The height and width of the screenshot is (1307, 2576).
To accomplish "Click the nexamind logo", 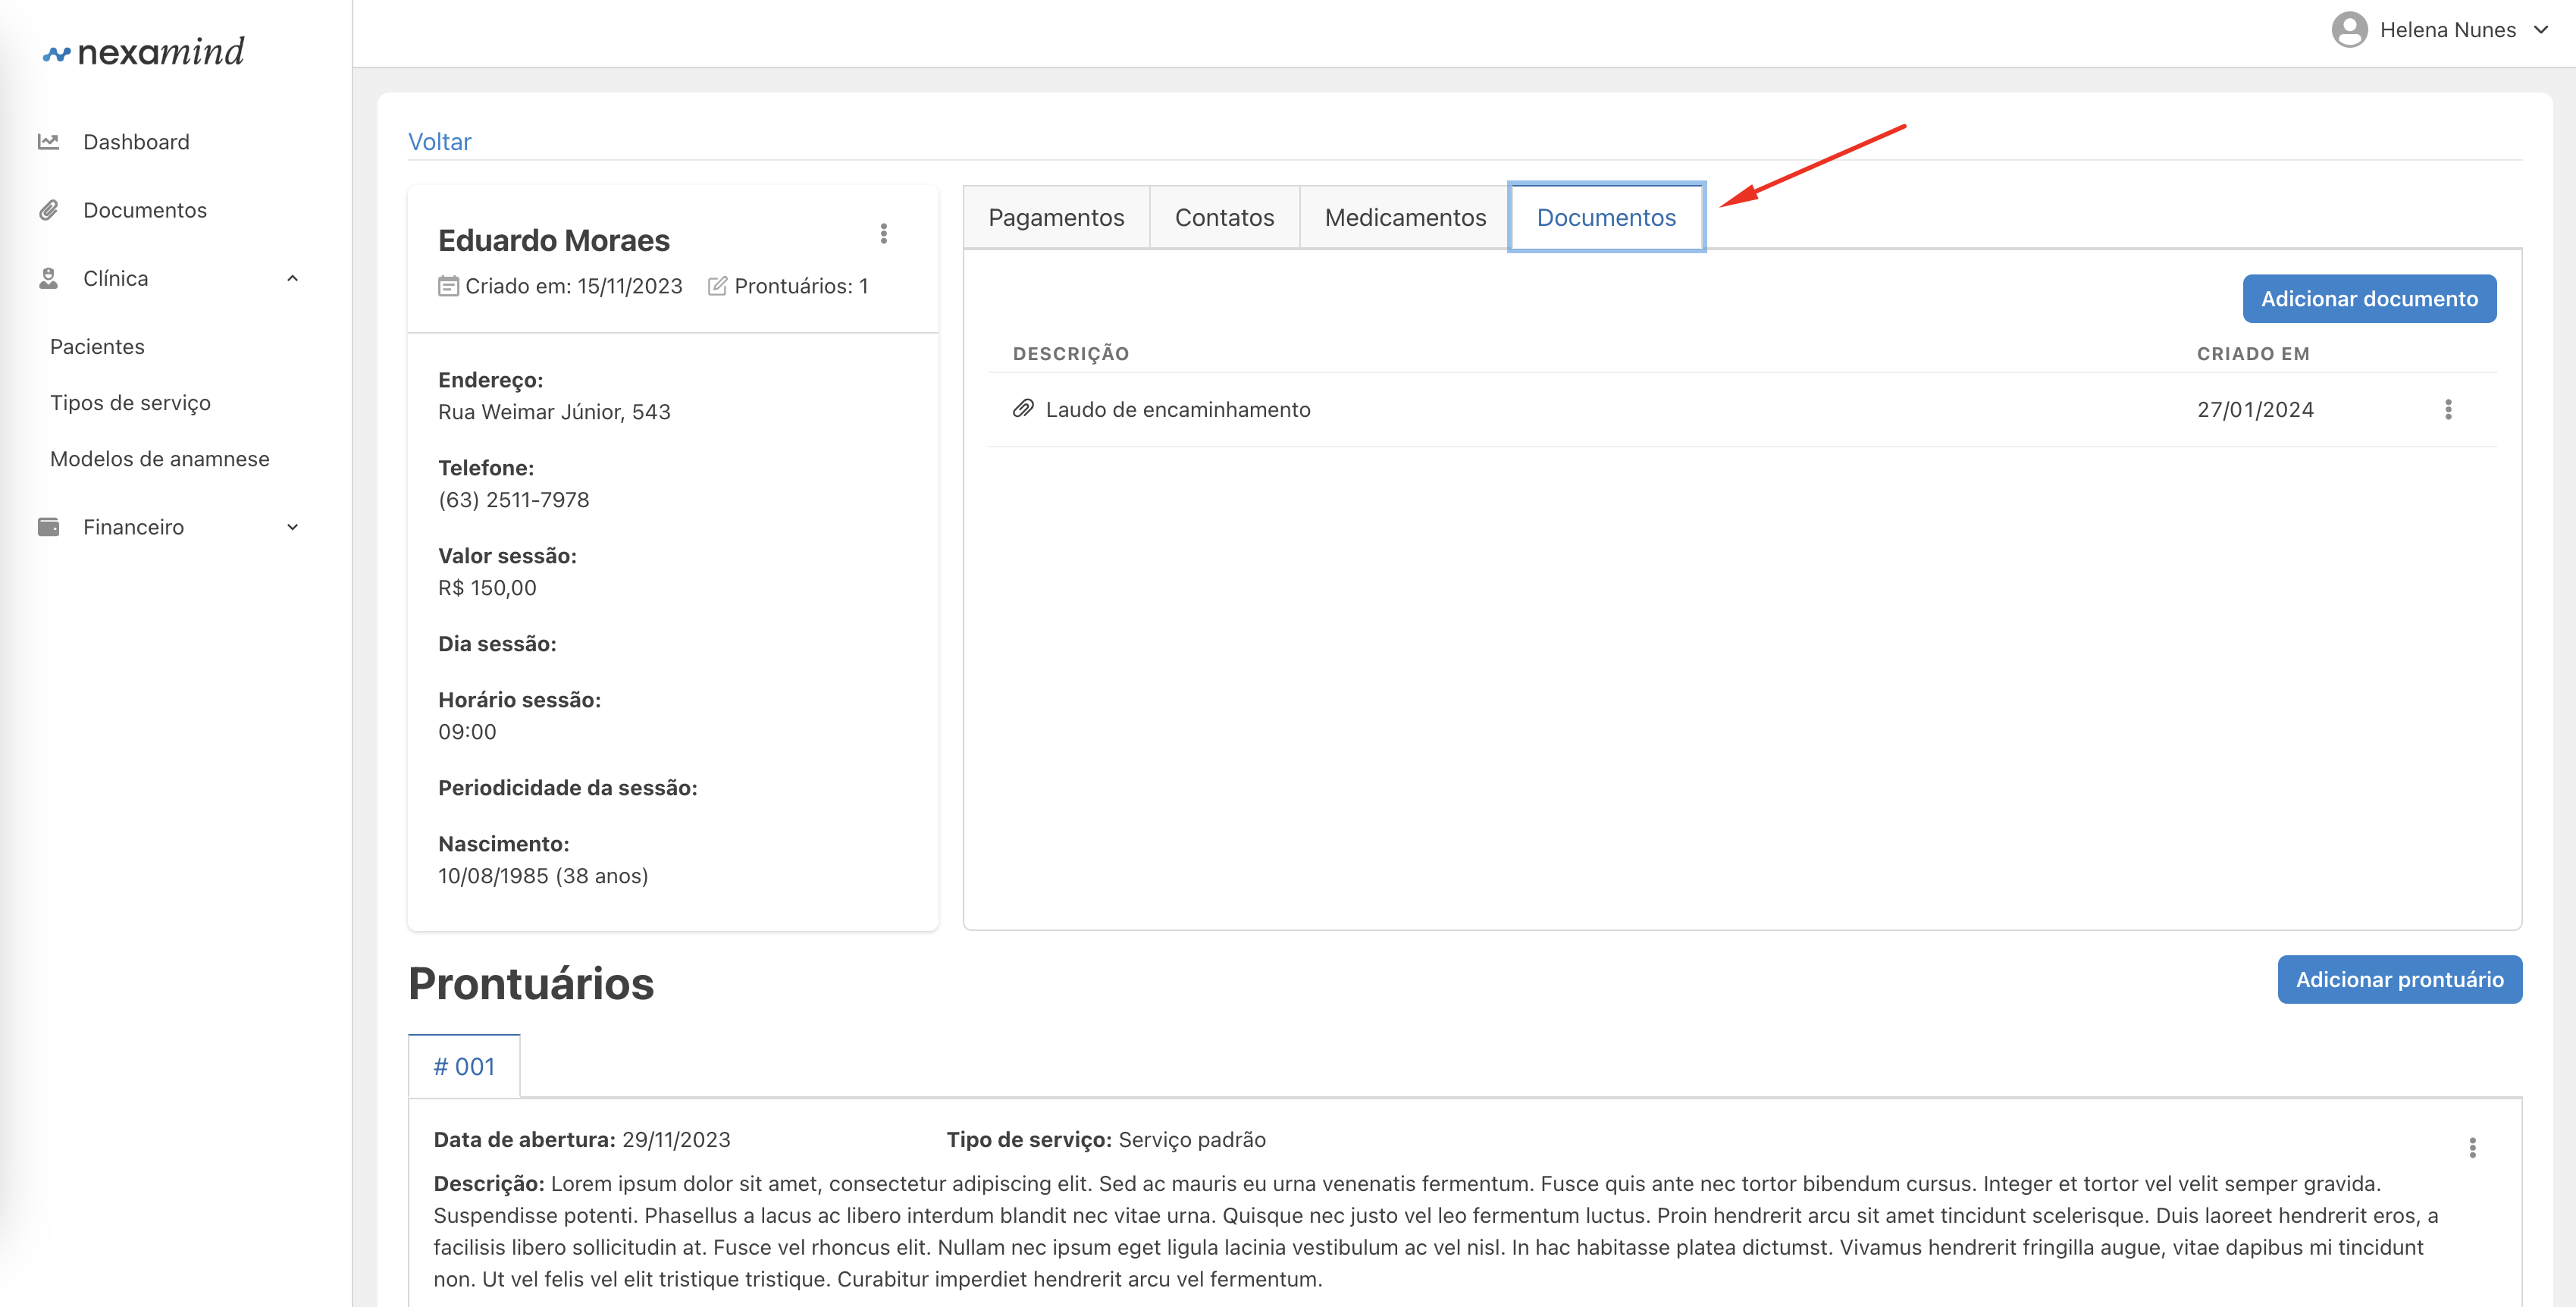I will pyautogui.click(x=143, y=52).
